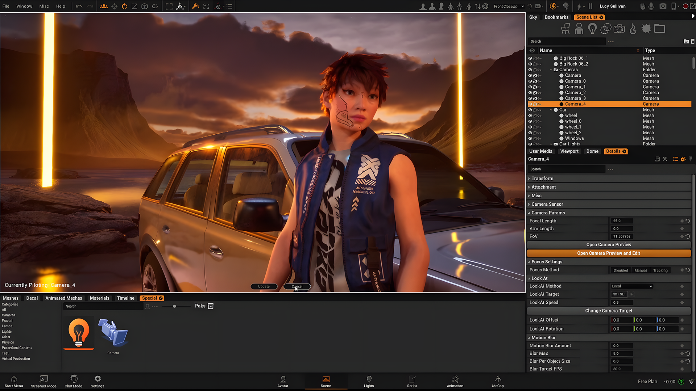Open the Help menu

pos(61,6)
